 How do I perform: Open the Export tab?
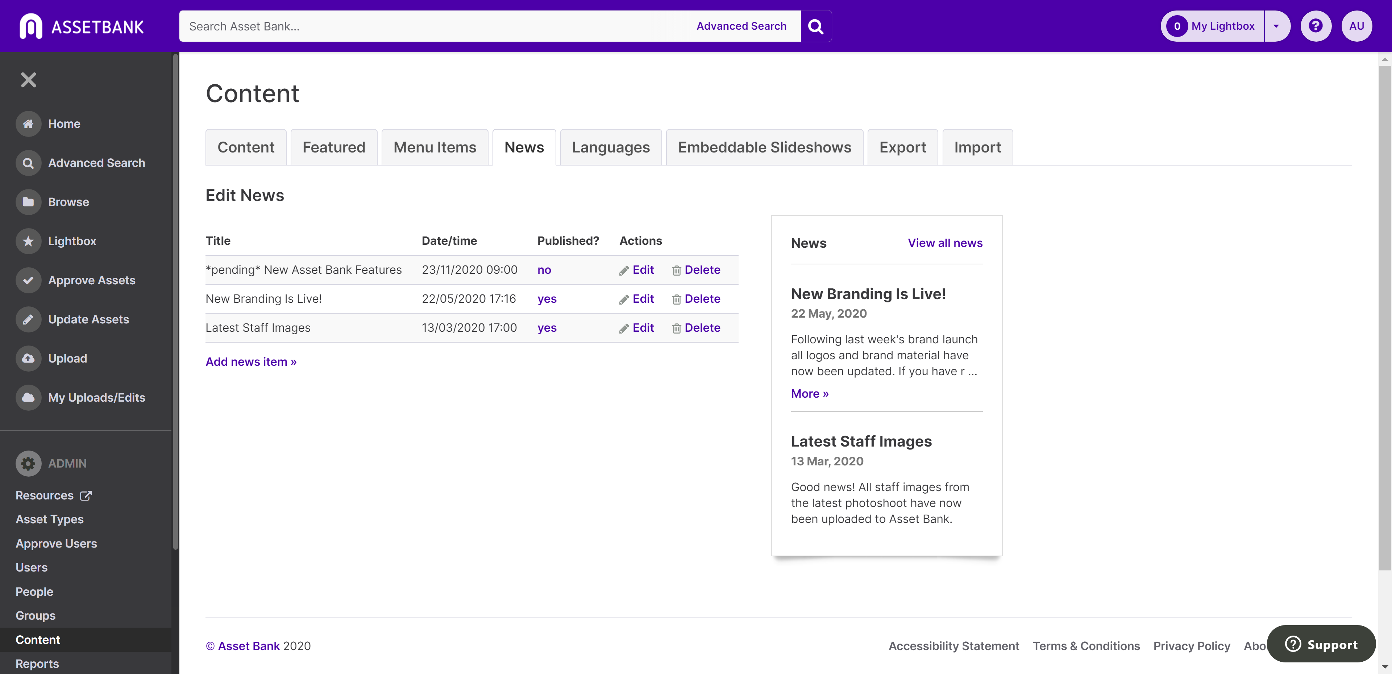(x=902, y=147)
